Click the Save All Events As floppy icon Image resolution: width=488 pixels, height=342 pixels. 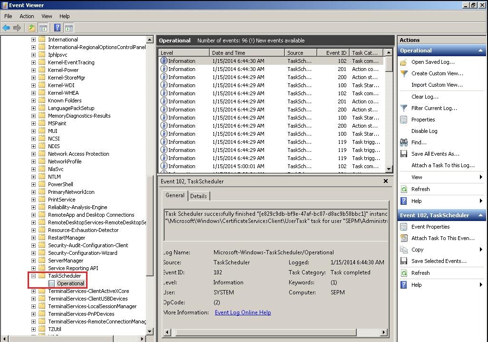tap(404, 154)
